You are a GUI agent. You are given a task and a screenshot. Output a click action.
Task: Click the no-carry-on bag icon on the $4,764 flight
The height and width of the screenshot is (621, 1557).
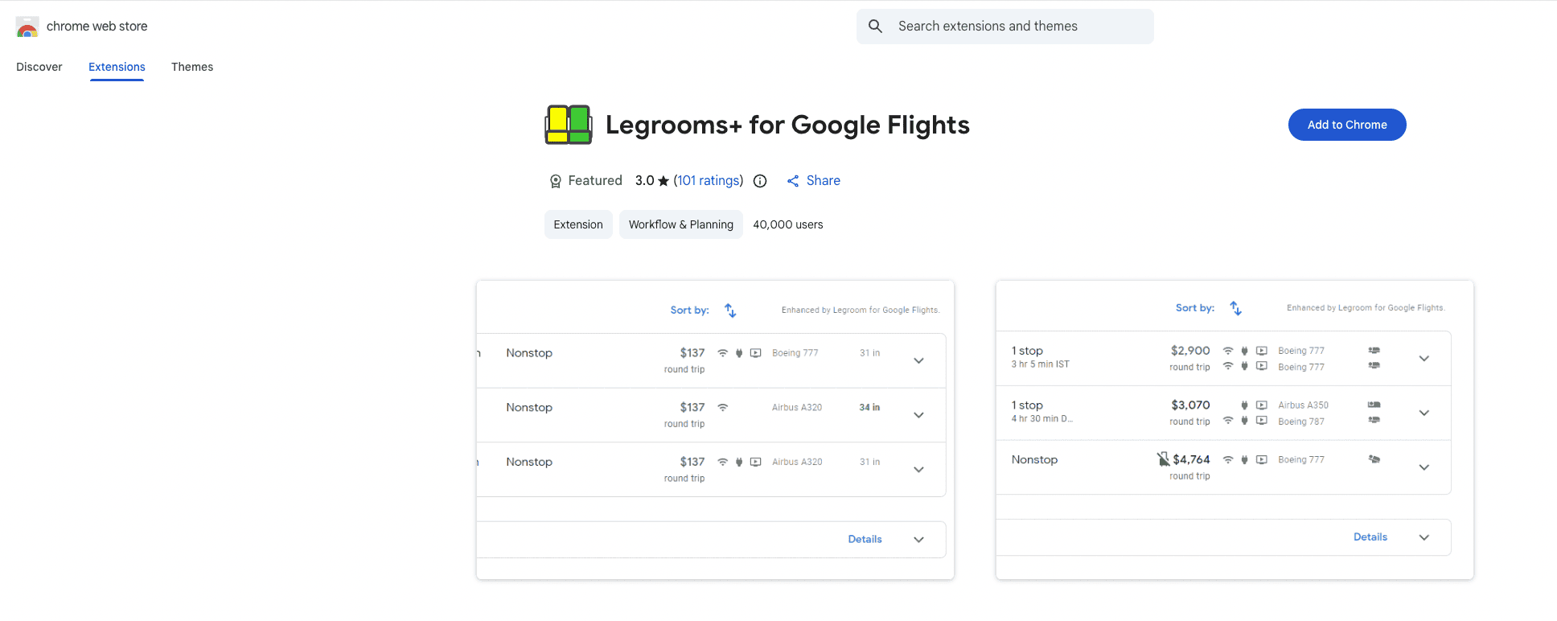1164,458
